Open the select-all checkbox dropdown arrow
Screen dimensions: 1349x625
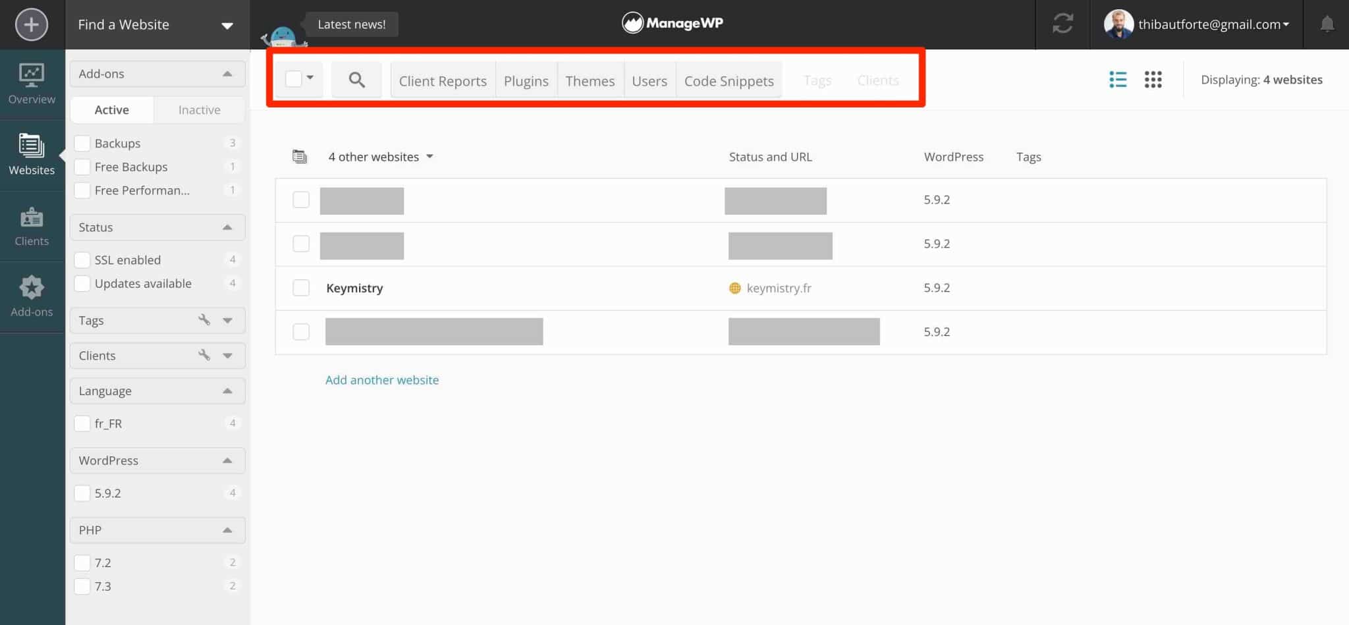(x=310, y=78)
